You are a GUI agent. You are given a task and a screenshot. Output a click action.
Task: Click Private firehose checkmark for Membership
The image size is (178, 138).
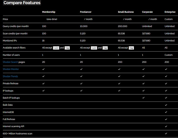click(43, 84)
